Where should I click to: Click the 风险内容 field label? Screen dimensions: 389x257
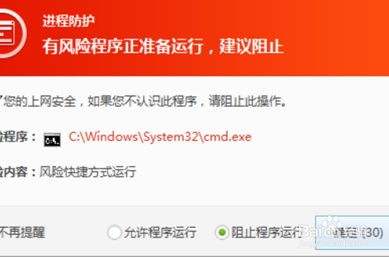click(18, 172)
